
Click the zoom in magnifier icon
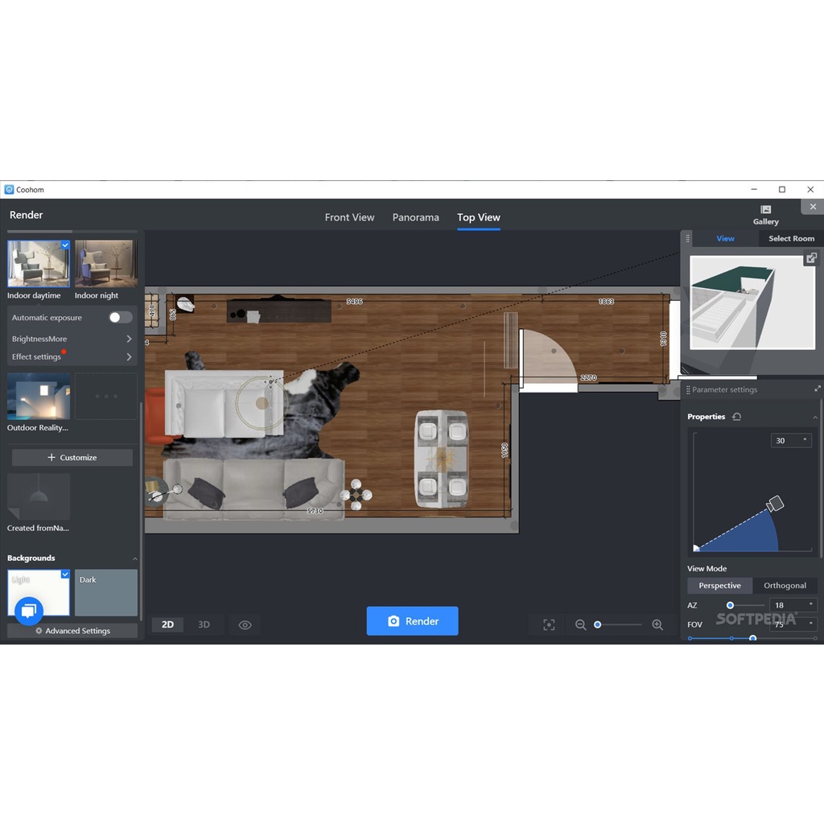(657, 624)
